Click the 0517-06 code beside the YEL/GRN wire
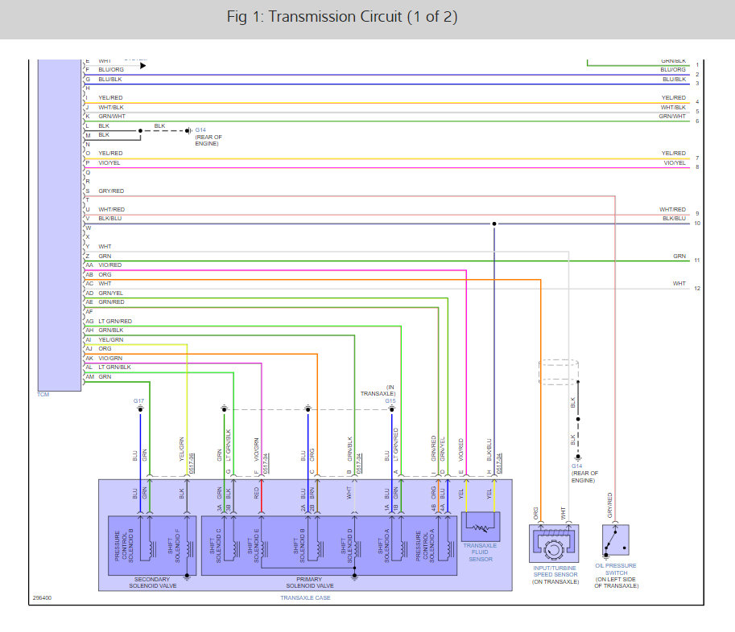The width and height of the screenshot is (735, 632). click(x=192, y=463)
